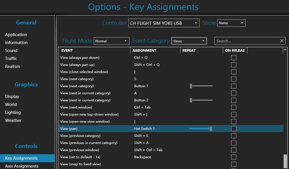Screen dimensions: 289x169
Task: Tick On Release checkbox for View (next window)
Action: coord(234,107)
